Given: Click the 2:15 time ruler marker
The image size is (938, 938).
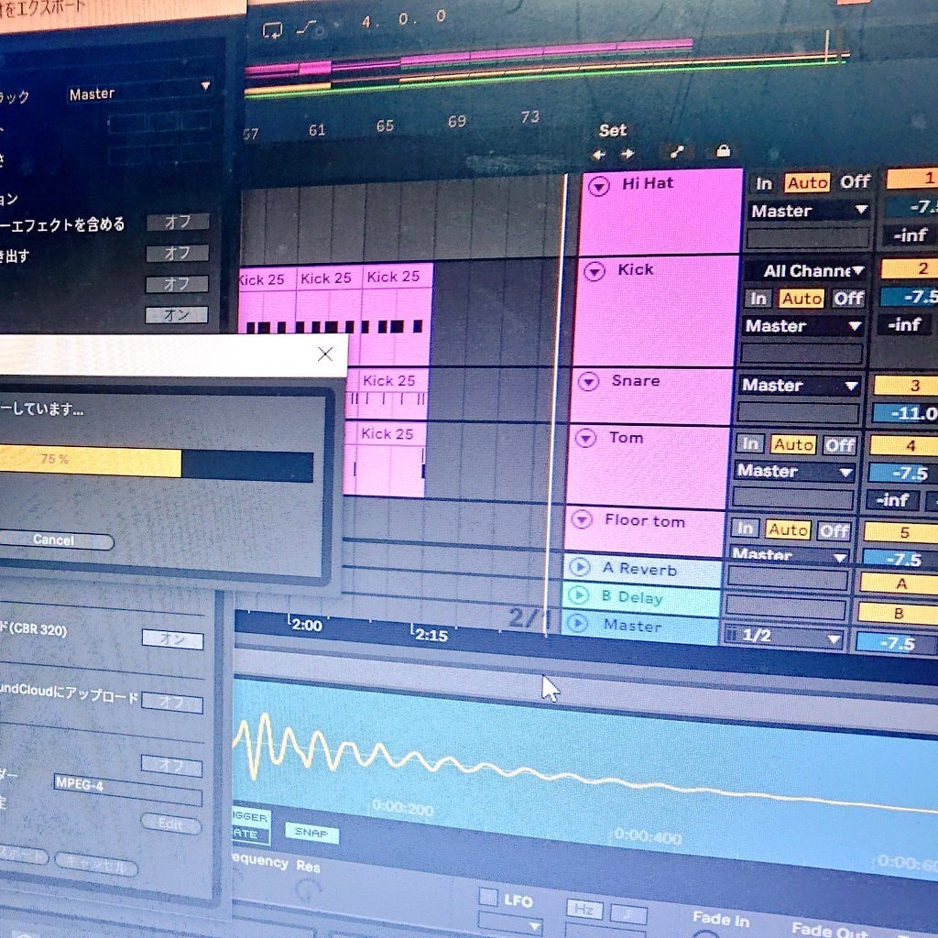Looking at the screenshot, I should [431, 635].
